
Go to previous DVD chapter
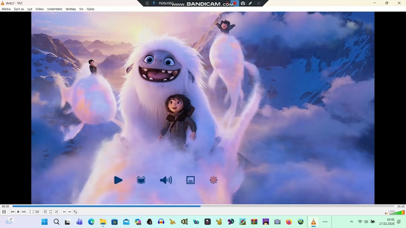[64, 212]
